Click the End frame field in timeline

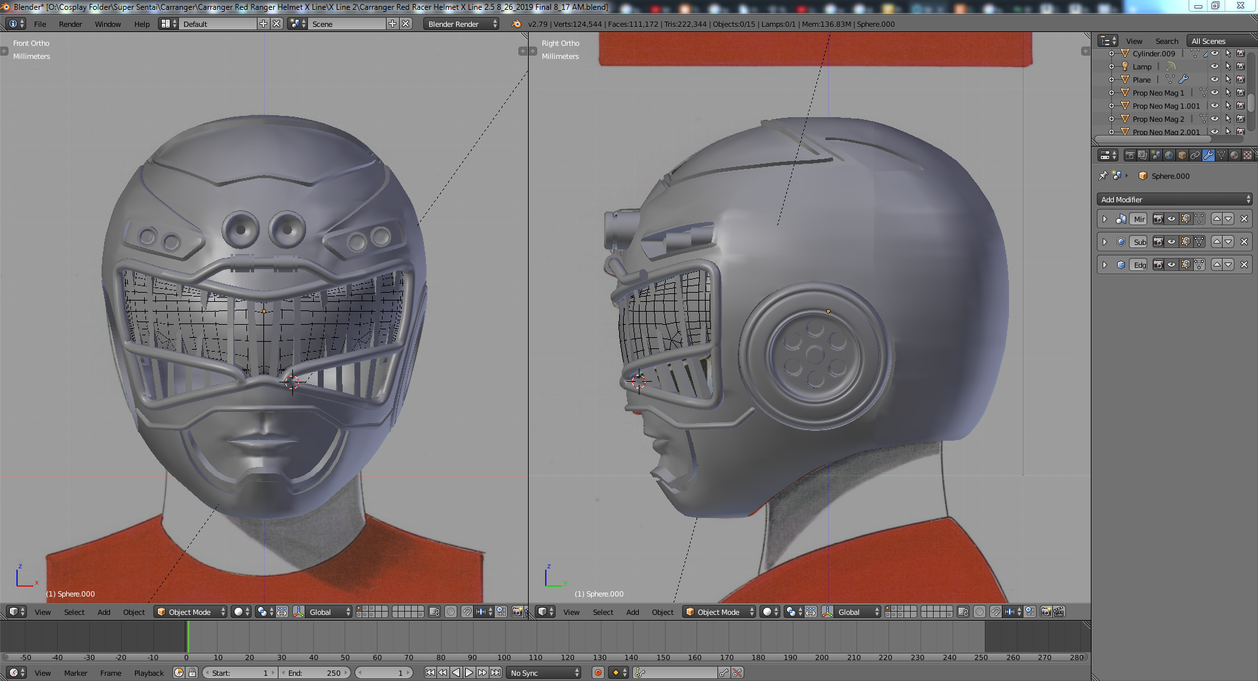(314, 673)
